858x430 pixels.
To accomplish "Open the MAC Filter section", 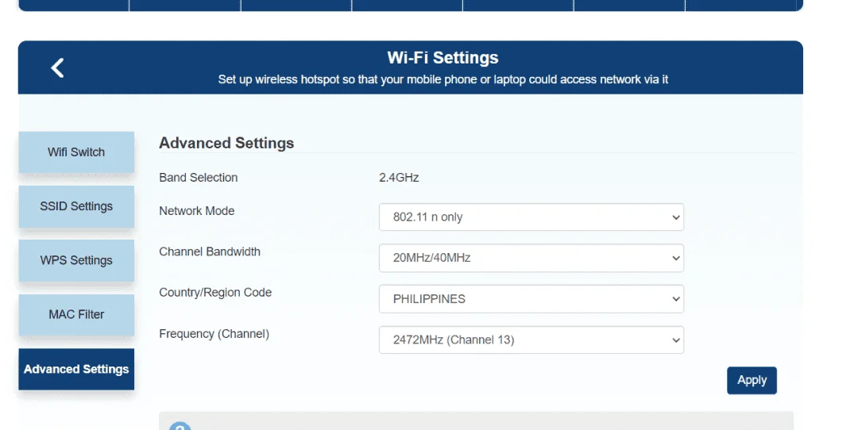I will 76,315.
